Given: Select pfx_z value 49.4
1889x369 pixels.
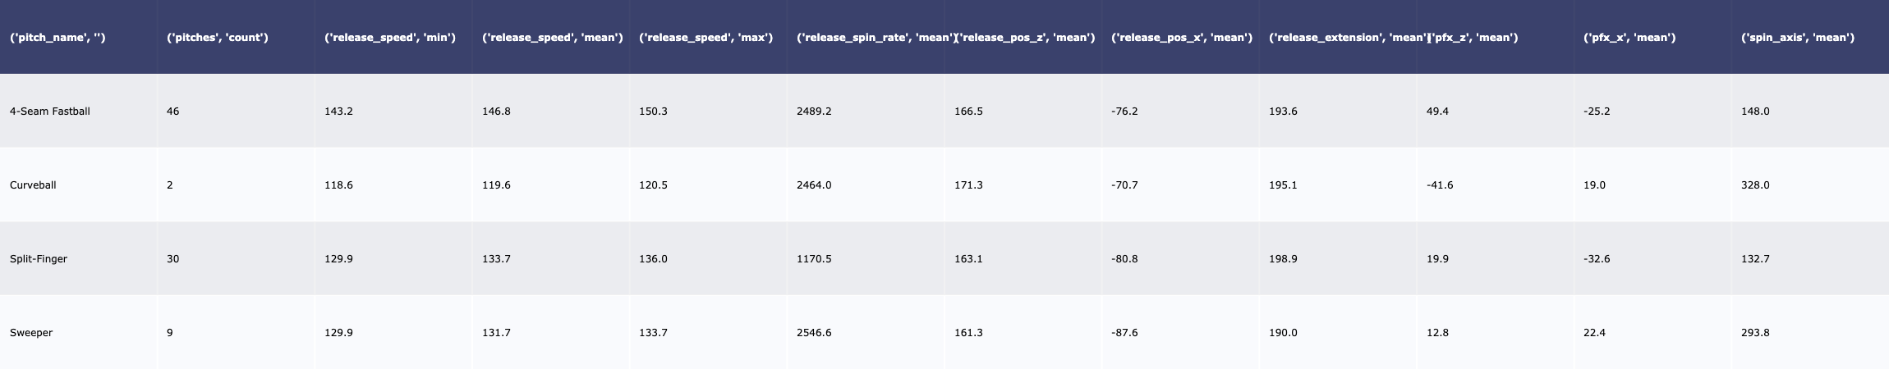Looking at the screenshot, I should [1437, 112].
